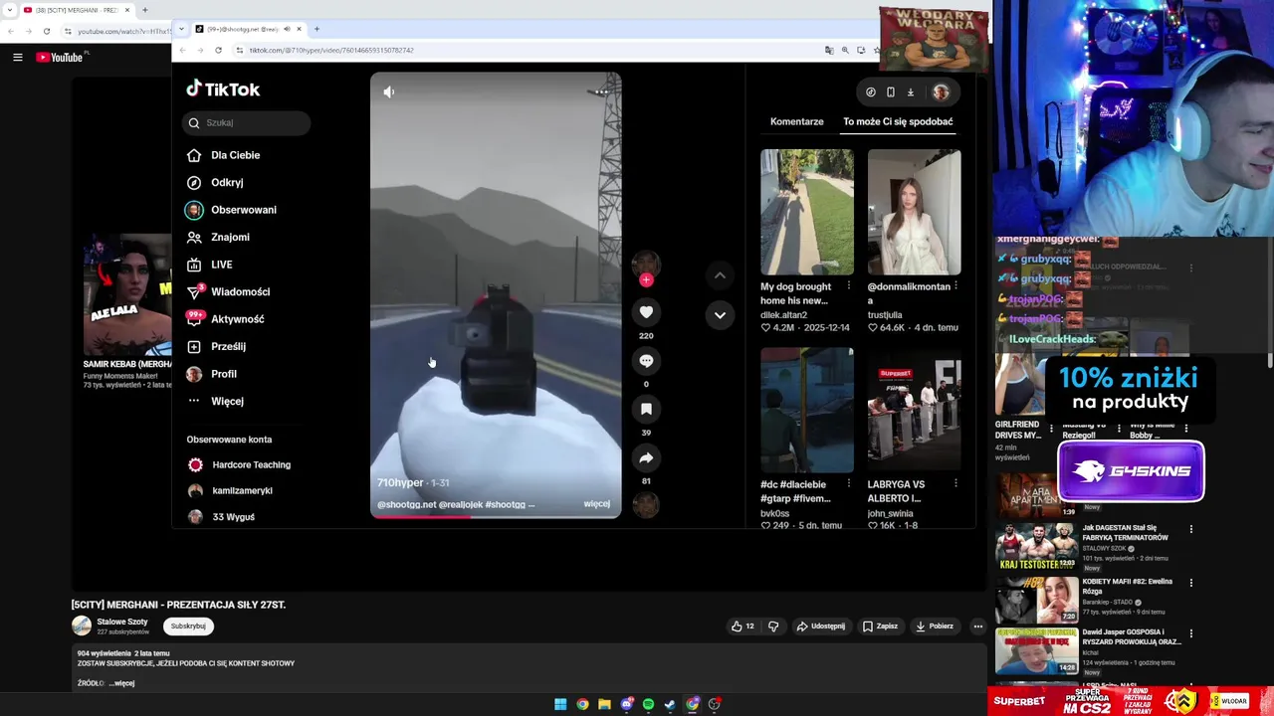
Task: Open Chrome from the taskbar
Action: (x=582, y=704)
